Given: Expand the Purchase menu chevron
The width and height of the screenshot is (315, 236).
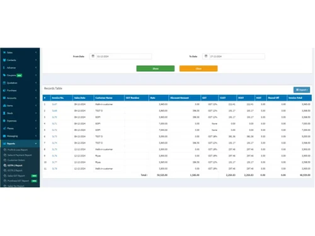Looking at the screenshot, I should tap(36, 91).
